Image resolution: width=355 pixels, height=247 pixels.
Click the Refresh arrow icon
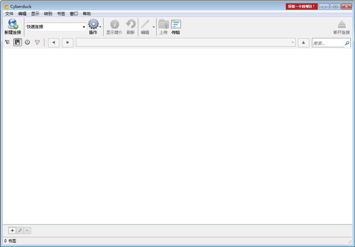131,24
